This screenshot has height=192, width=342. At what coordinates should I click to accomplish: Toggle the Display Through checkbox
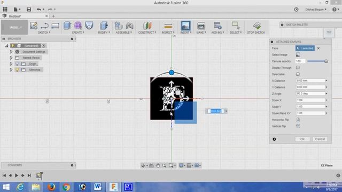[x=298, y=68]
